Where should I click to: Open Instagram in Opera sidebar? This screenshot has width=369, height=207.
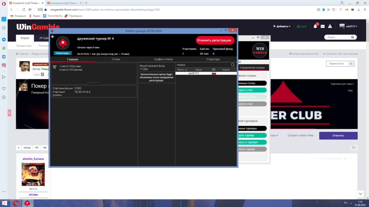(x=4, y=66)
